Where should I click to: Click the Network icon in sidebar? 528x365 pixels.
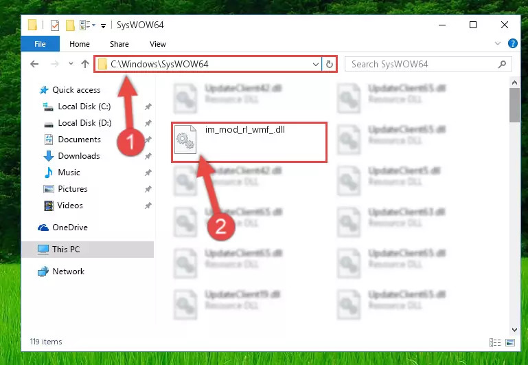point(43,272)
